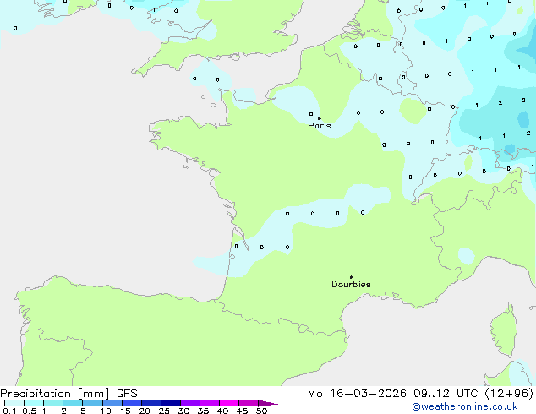This screenshot has width=536, height=414.
Task: Click the Dourbies location label
Action: point(351,284)
